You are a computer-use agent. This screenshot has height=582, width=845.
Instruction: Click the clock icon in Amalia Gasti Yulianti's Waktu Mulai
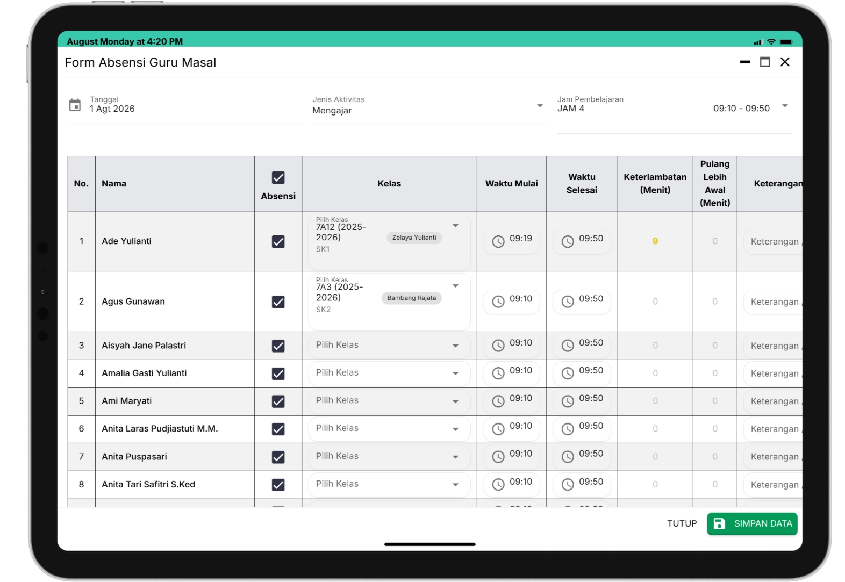[x=498, y=373]
